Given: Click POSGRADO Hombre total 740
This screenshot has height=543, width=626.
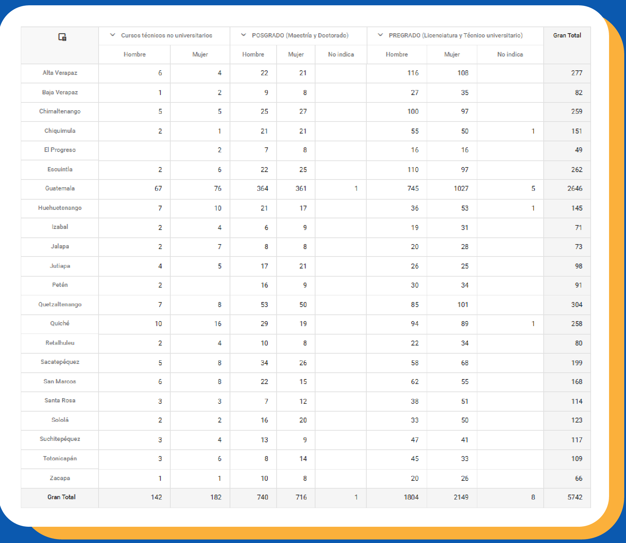Looking at the screenshot, I should click(x=262, y=497).
